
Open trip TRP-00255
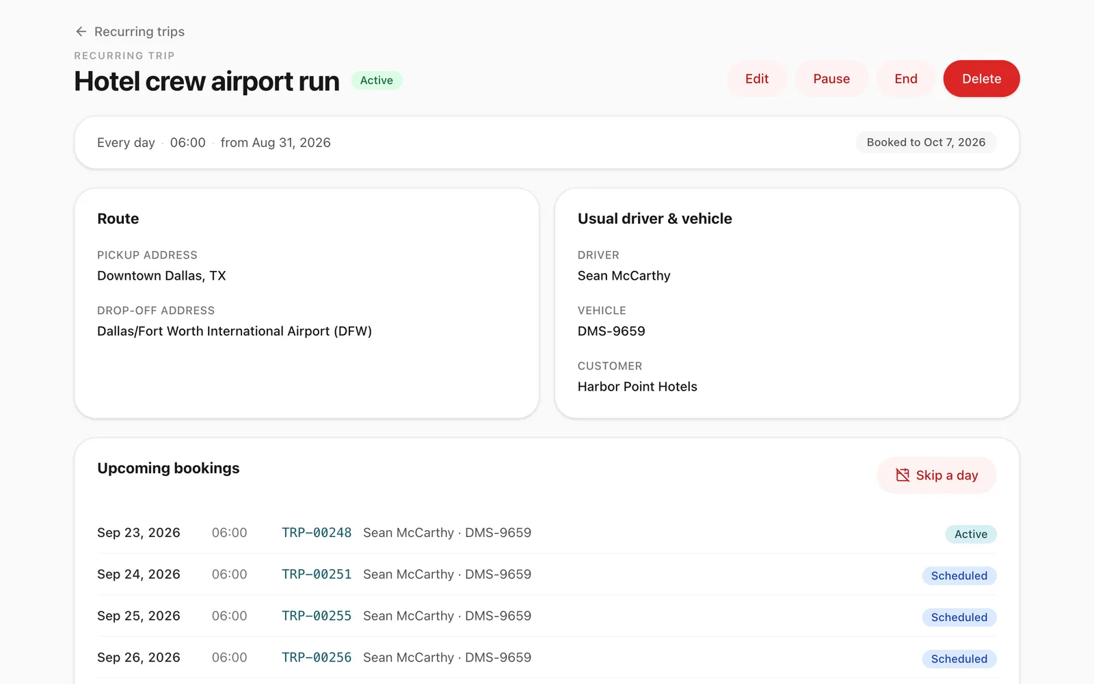317,616
